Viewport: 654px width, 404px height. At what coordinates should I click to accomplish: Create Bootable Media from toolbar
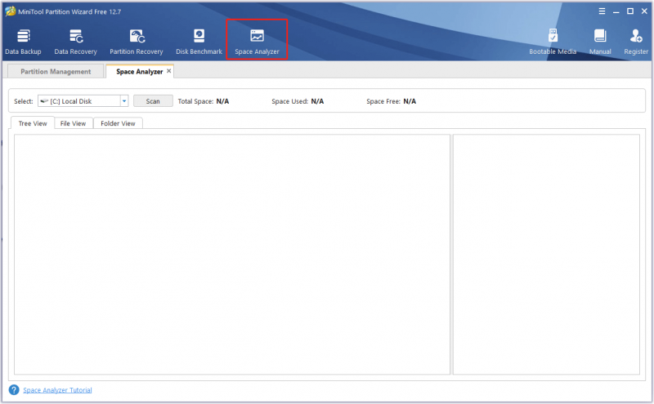tap(553, 42)
